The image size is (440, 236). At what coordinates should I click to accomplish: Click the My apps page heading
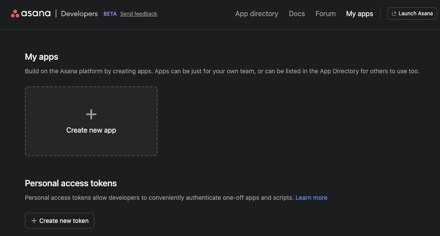[x=41, y=57]
